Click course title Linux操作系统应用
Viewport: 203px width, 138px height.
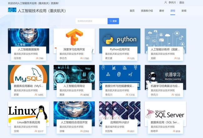pyautogui.click(x=28, y=122)
